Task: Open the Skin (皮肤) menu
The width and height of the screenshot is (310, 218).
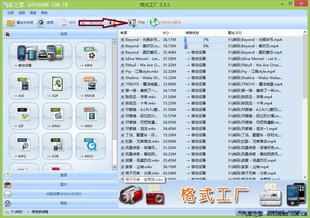Action: pyautogui.click(x=22, y=13)
